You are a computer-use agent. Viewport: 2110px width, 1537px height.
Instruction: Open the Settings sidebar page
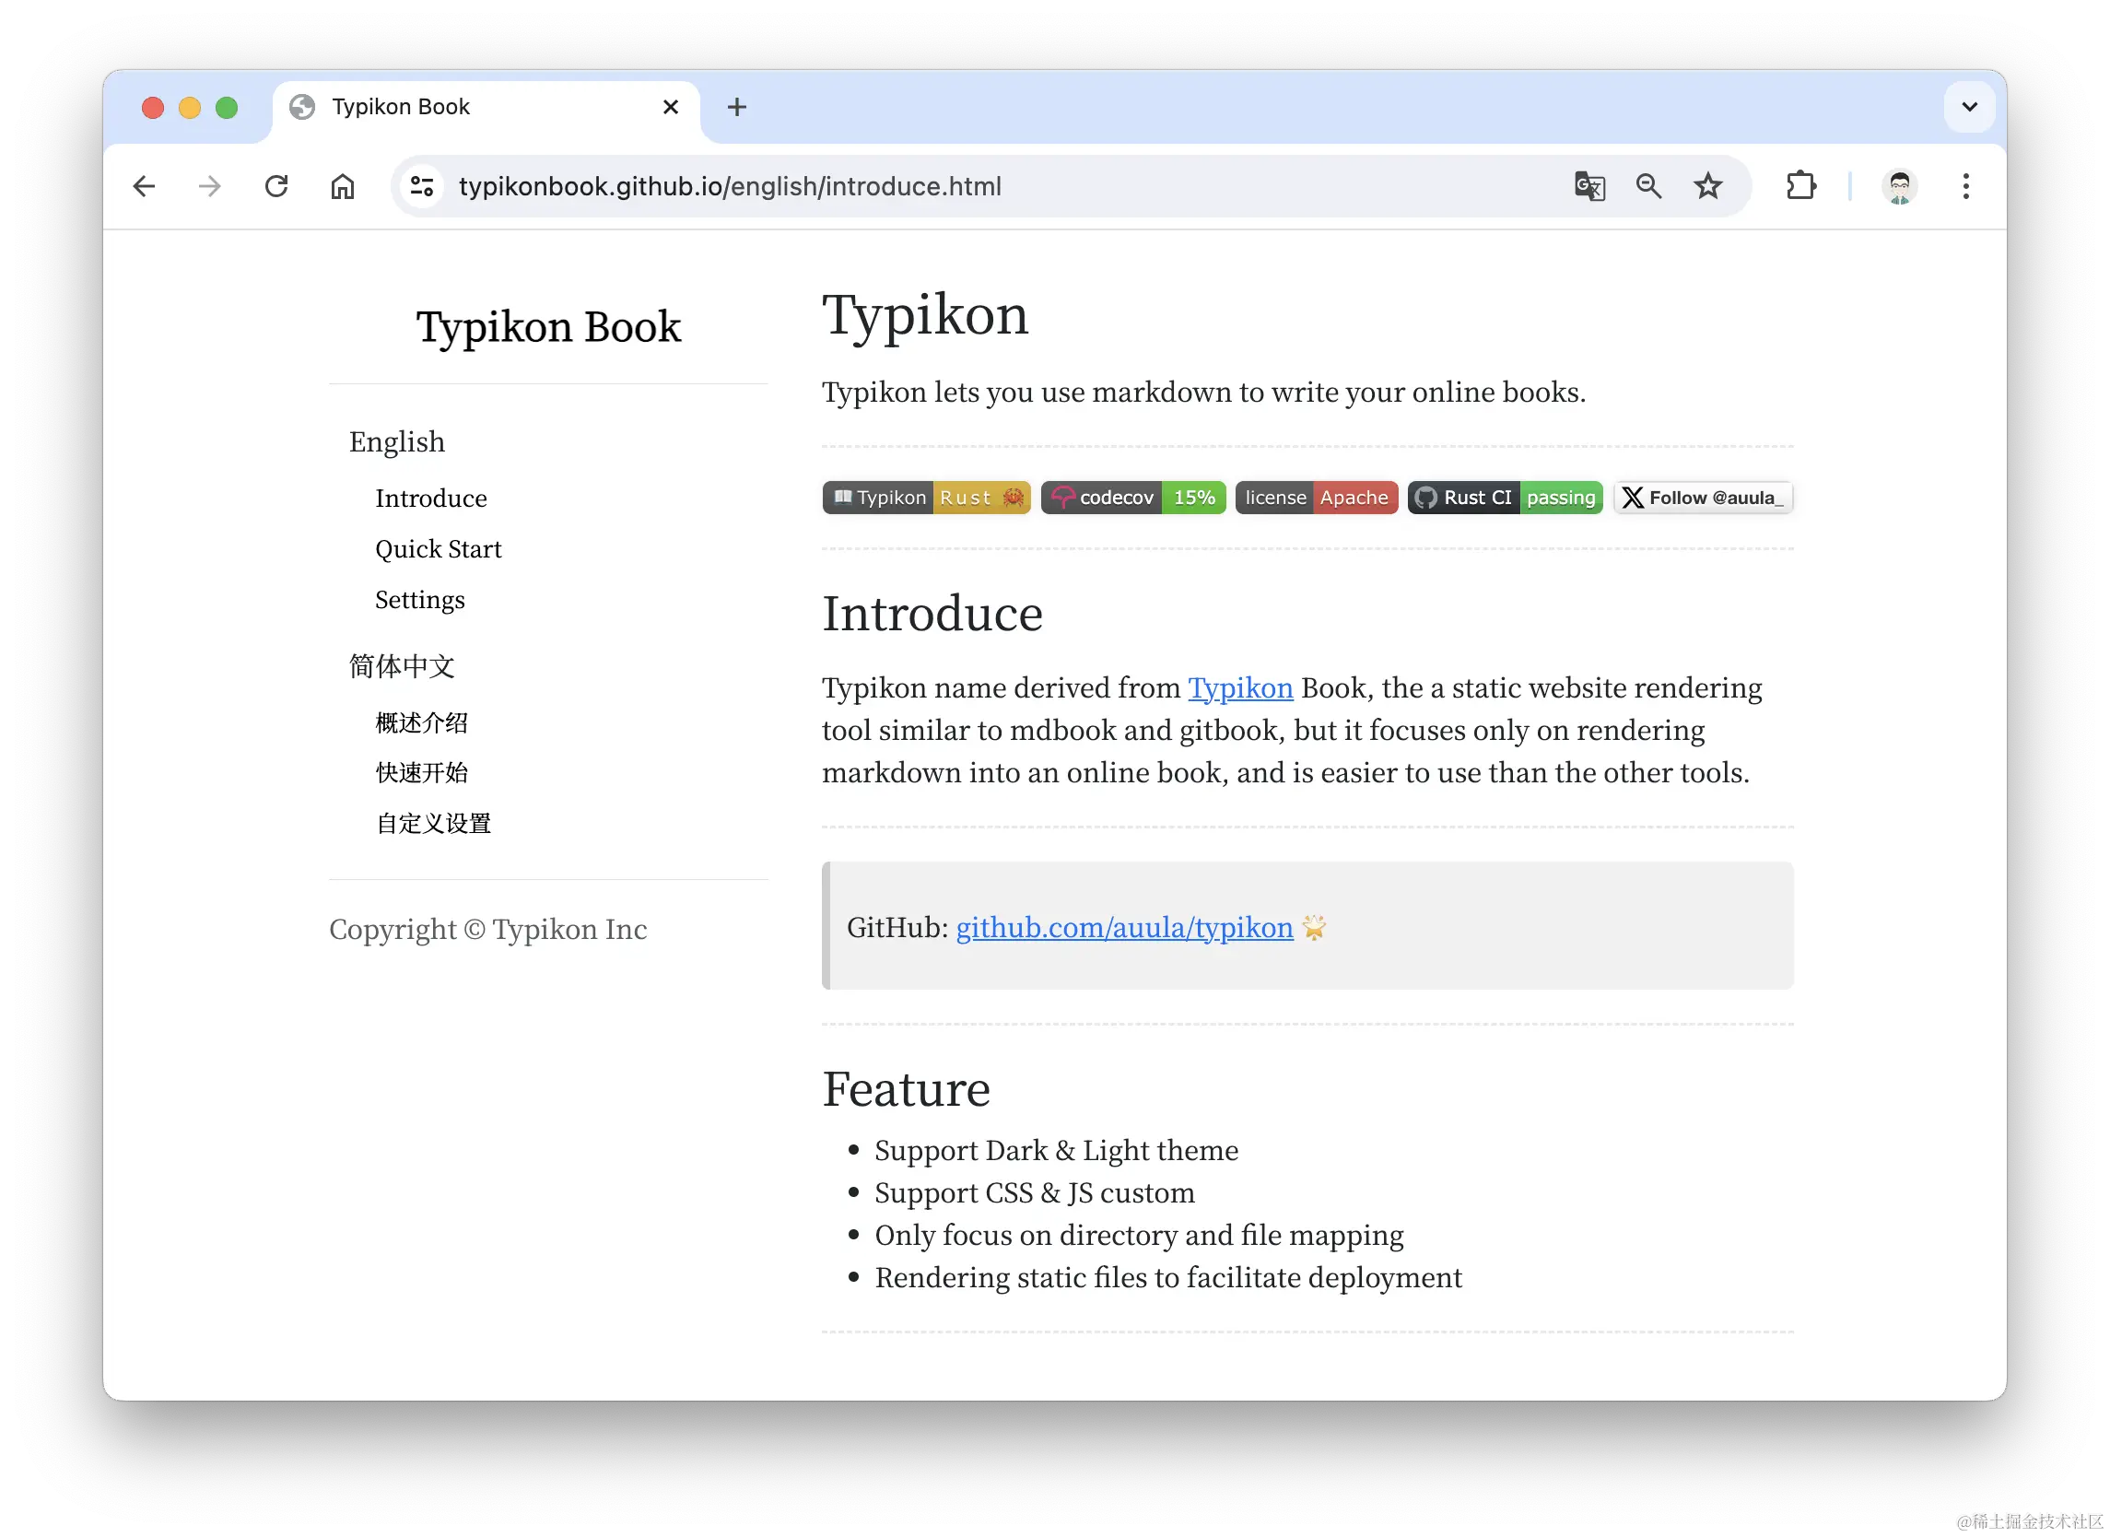pyautogui.click(x=419, y=600)
